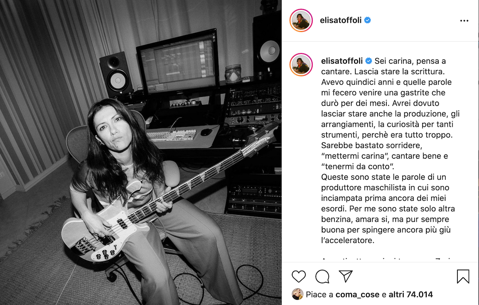
Task: Share the post with the paper plane icon
Action: [346, 276]
